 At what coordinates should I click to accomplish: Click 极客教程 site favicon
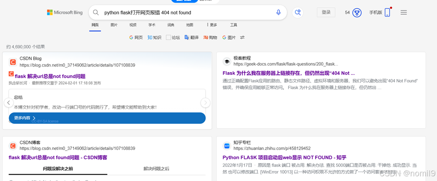tap(227, 61)
